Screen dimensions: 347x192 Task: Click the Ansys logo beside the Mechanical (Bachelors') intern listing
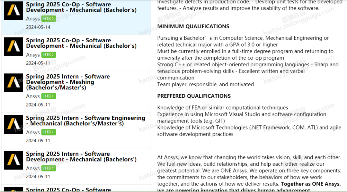click(x=13, y=160)
